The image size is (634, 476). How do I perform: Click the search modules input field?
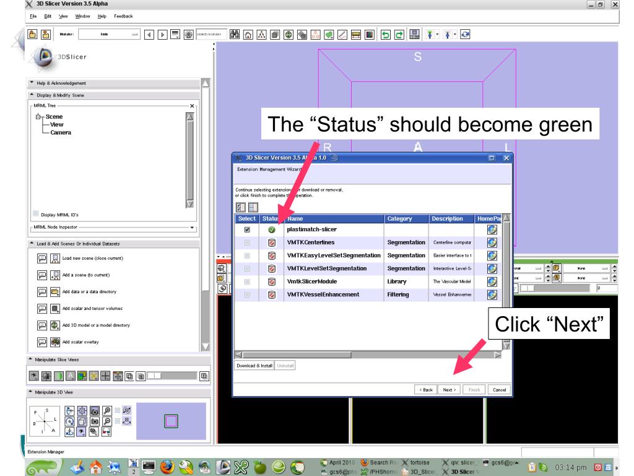211,35
